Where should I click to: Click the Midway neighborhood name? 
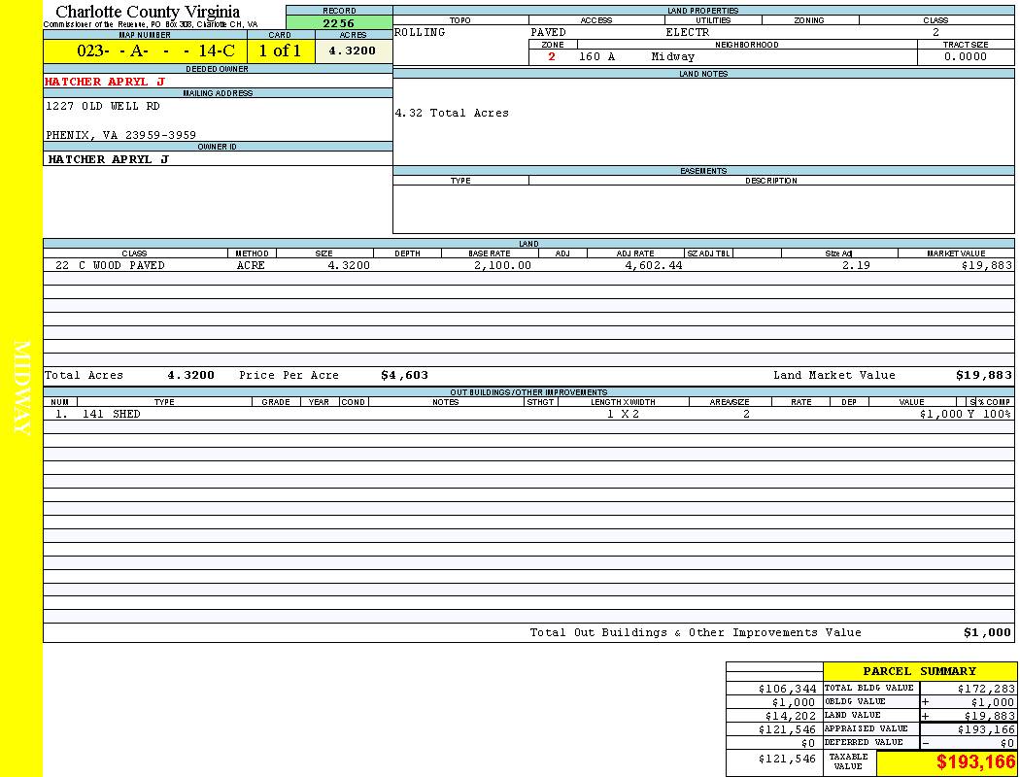tap(673, 57)
